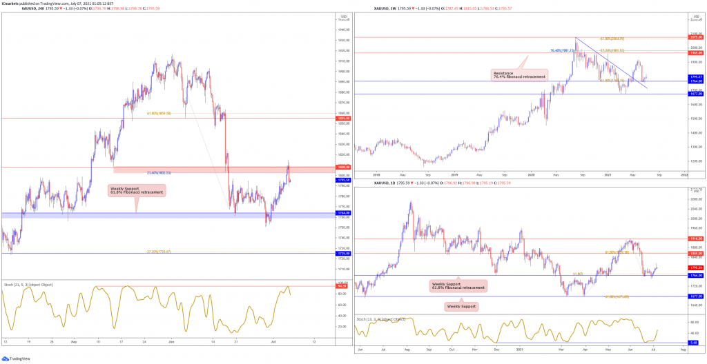This screenshot has width=707, height=364.
Task: Select the Resistance 76.4% fibonacci callout
Action: (519, 75)
